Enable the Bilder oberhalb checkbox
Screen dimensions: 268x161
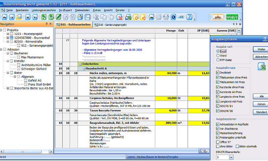click(237, 146)
